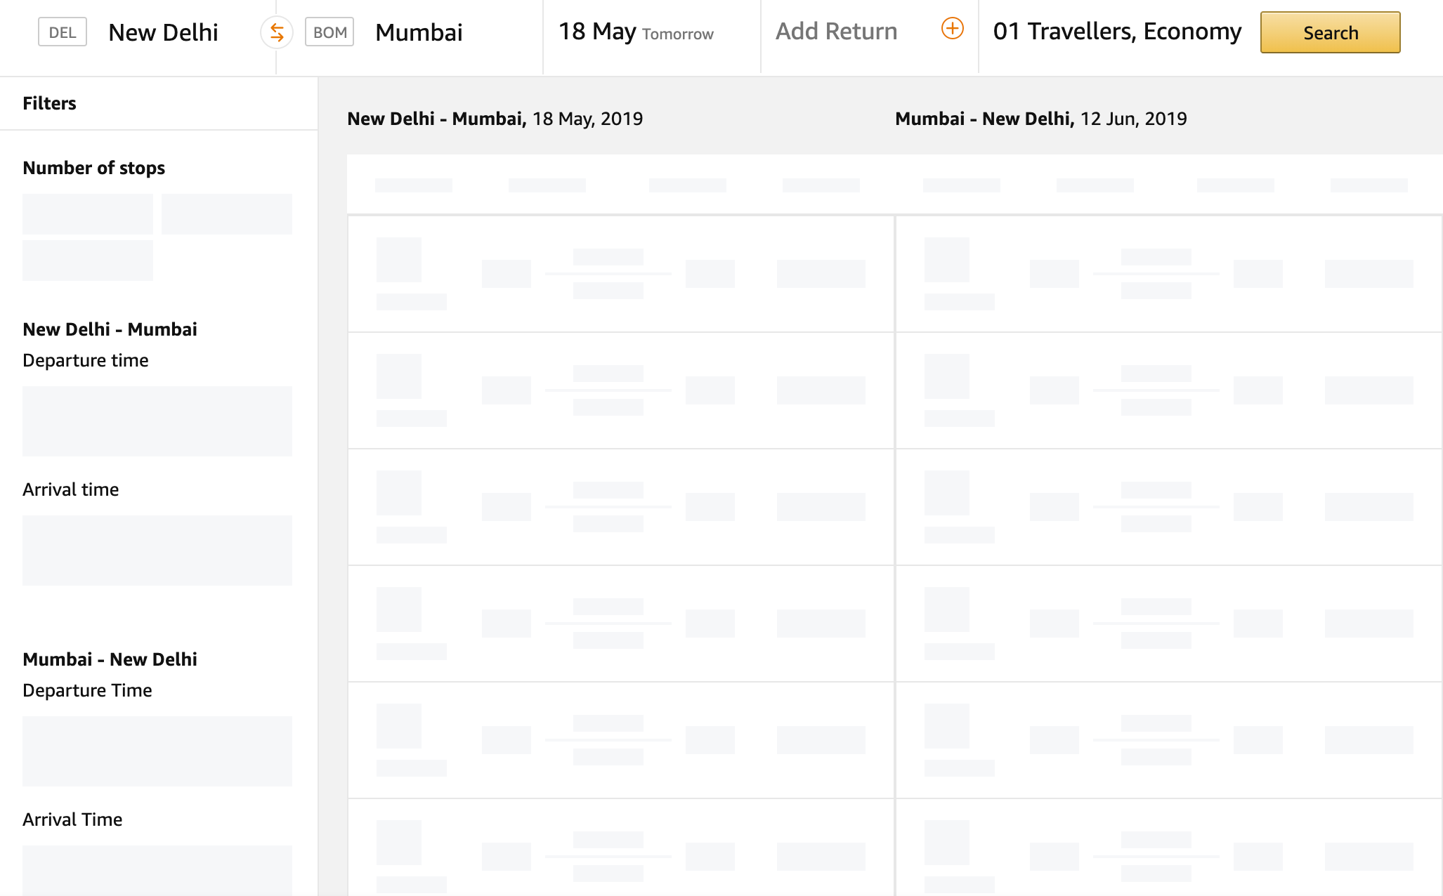The height and width of the screenshot is (896, 1443).
Task: Click the DEL airport code badge
Action: pos(63,32)
